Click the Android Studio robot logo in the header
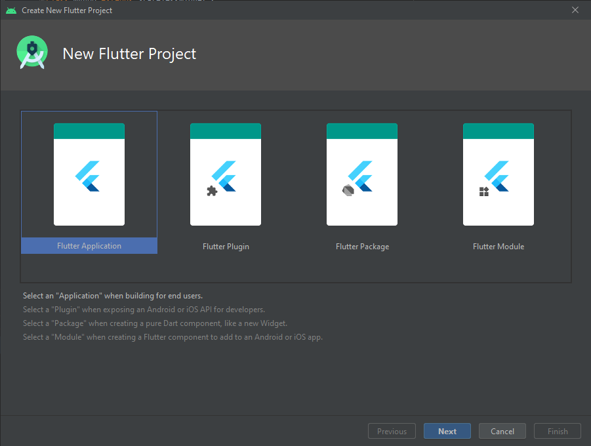The width and height of the screenshot is (591, 446). click(x=31, y=52)
